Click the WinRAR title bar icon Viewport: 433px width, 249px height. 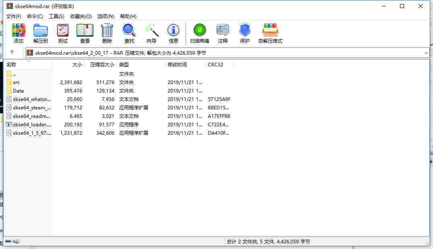(x=10, y=6)
